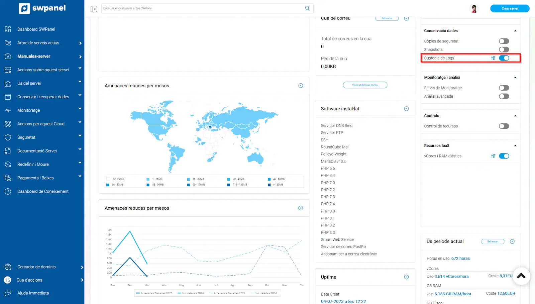Image resolution: width=535 pixels, height=304 pixels.
Task: Click the 1 - 16MB map legend swatch
Action: point(148,179)
